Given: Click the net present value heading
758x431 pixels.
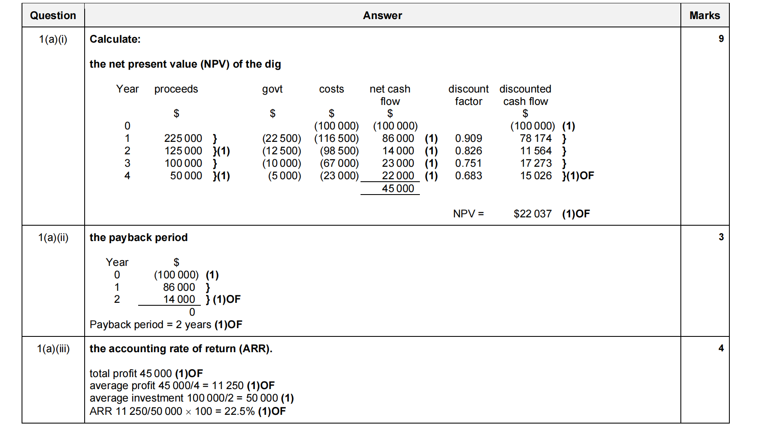Looking at the screenshot, I should click(x=185, y=64).
